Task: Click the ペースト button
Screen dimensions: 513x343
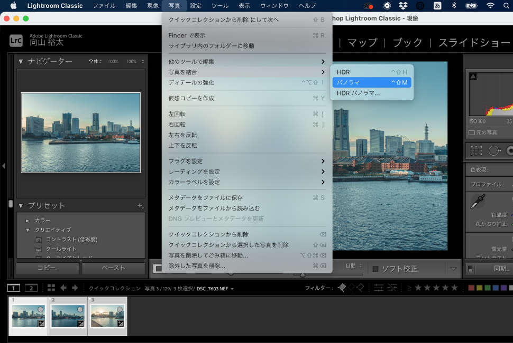Action: click(x=114, y=268)
